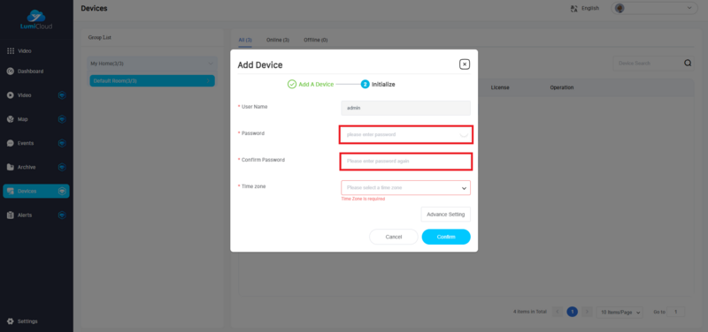The height and width of the screenshot is (332, 708).
Task: Click the Cancel button
Action: pyautogui.click(x=393, y=237)
